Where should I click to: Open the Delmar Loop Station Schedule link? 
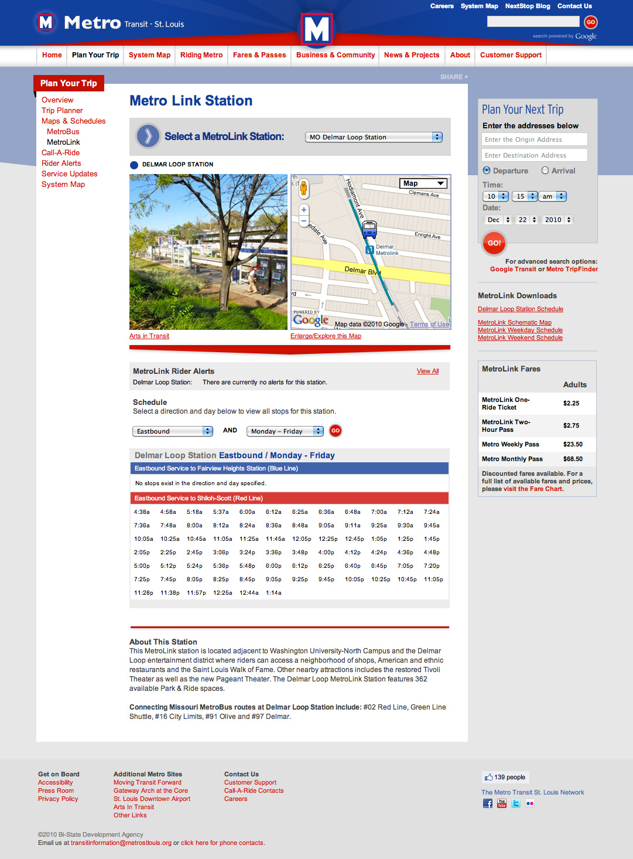tap(520, 309)
